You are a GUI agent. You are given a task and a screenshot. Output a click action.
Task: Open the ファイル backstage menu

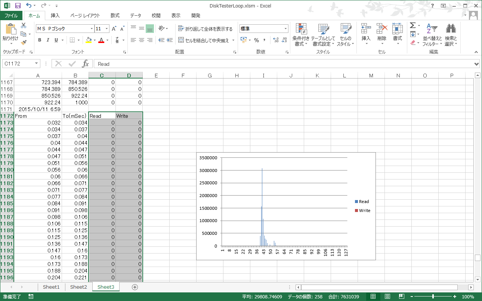pos(11,15)
